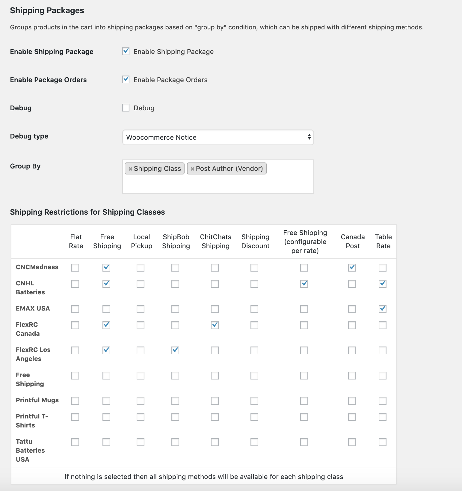Screen dimensions: 462x491
Task: Enable Flat Rate for Tattu Batteries USA
Action: (75, 442)
